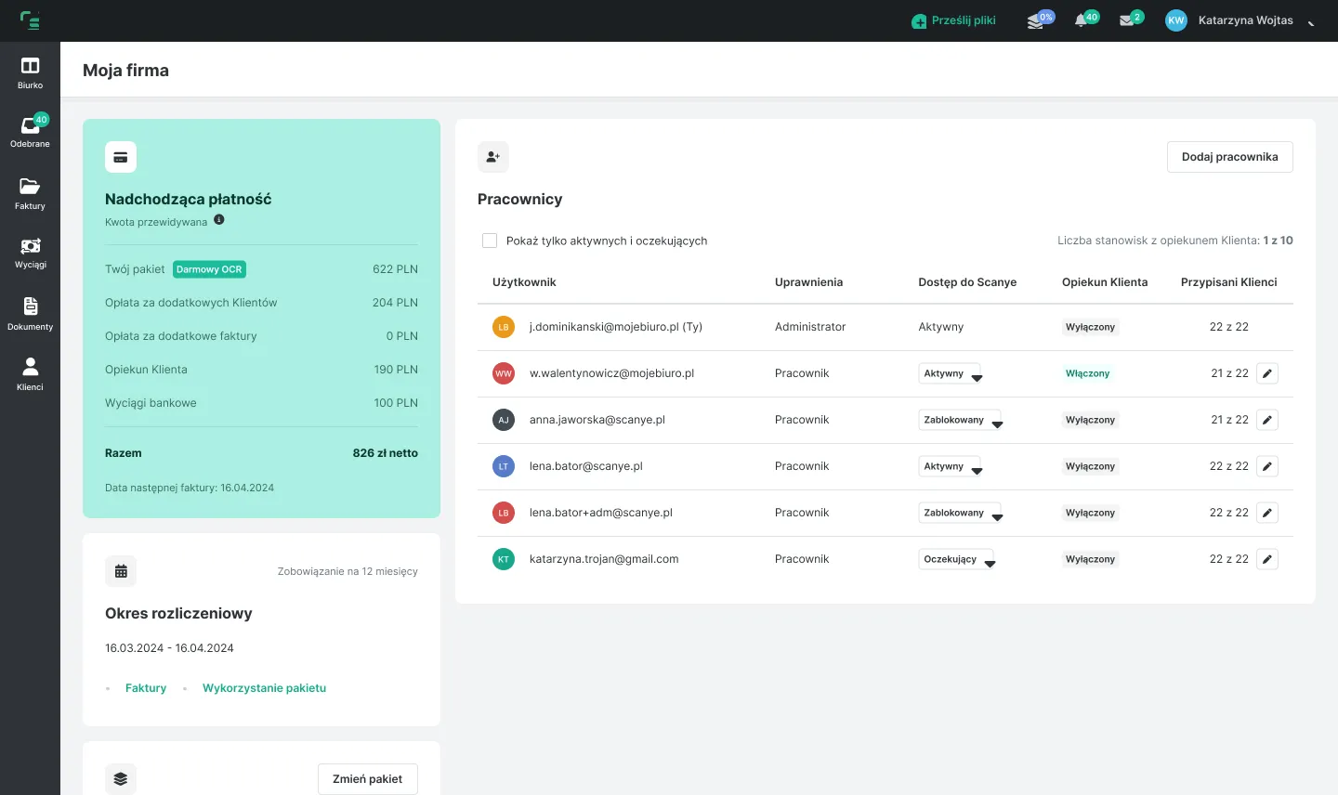Click the LT avatar of lena.bator@scanye.pl
Viewport: 1338px width, 795px height.
point(504,466)
